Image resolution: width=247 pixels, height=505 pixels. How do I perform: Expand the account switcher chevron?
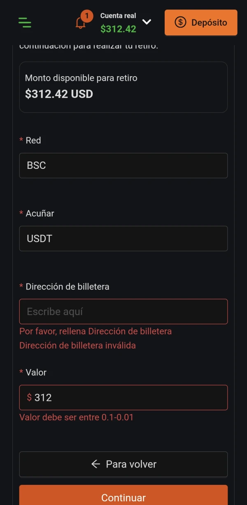[147, 22]
